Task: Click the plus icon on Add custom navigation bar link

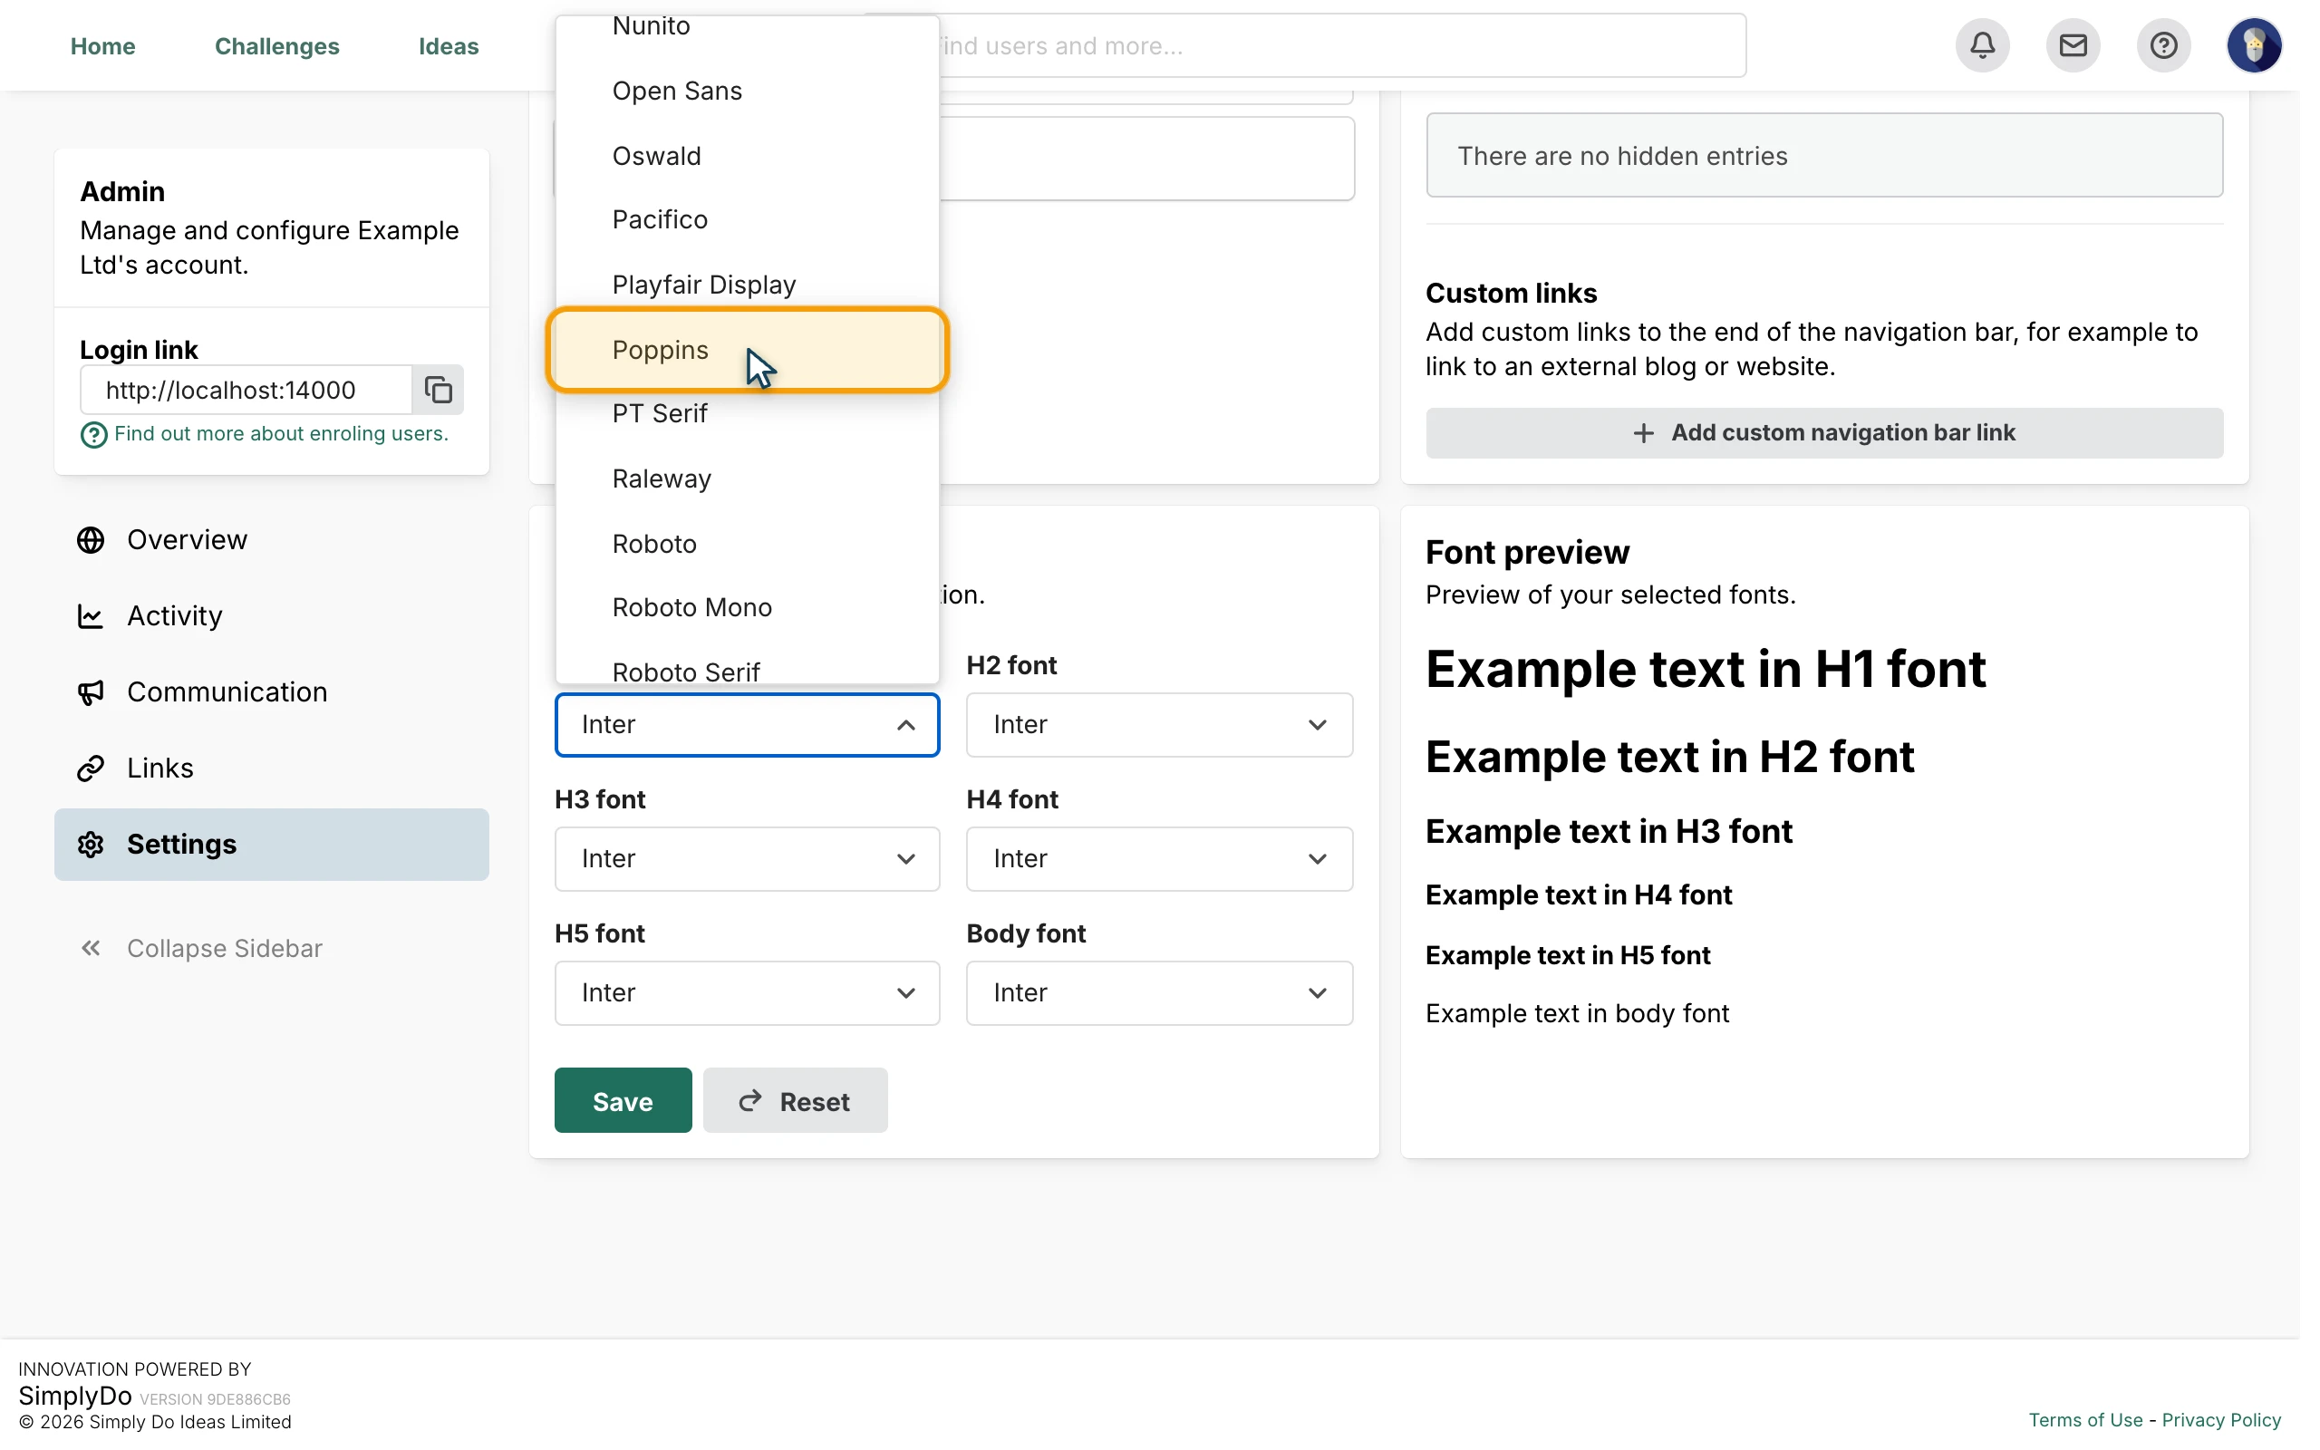Action: point(1643,433)
